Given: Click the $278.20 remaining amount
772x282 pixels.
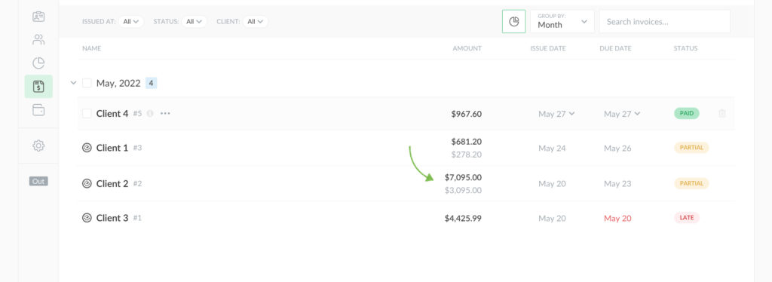Looking at the screenshot, I should 466,155.
